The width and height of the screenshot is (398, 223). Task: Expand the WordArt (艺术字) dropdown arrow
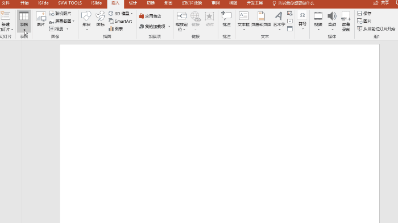[280, 30]
